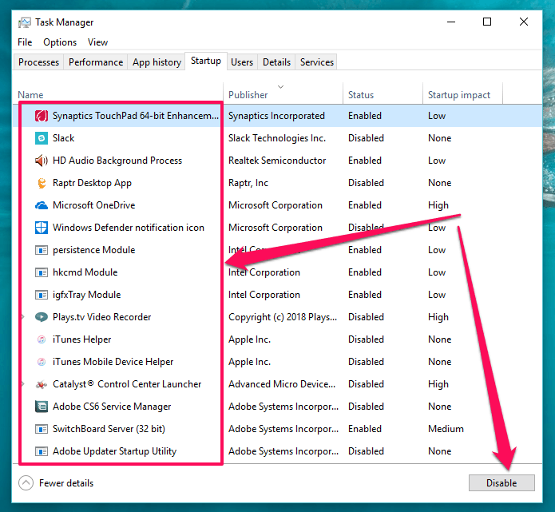This screenshot has height=512, width=555.
Task: Select the Startup tab
Action: (x=206, y=61)
